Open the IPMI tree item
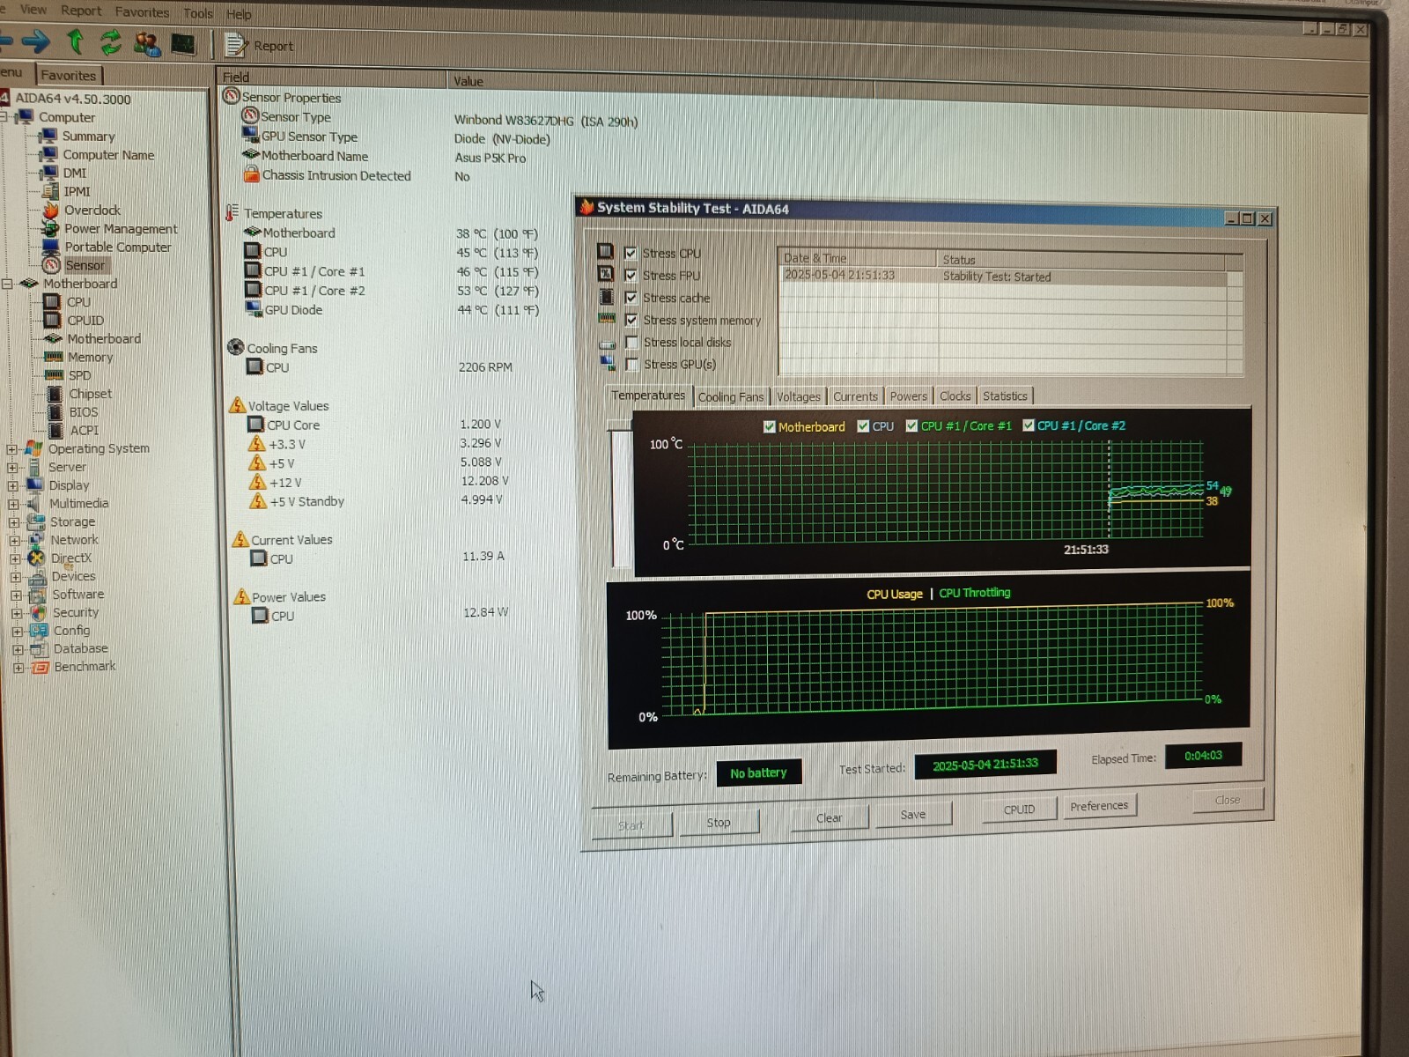The height and width of the screenshot is (1057, 1409). point(77,192)
